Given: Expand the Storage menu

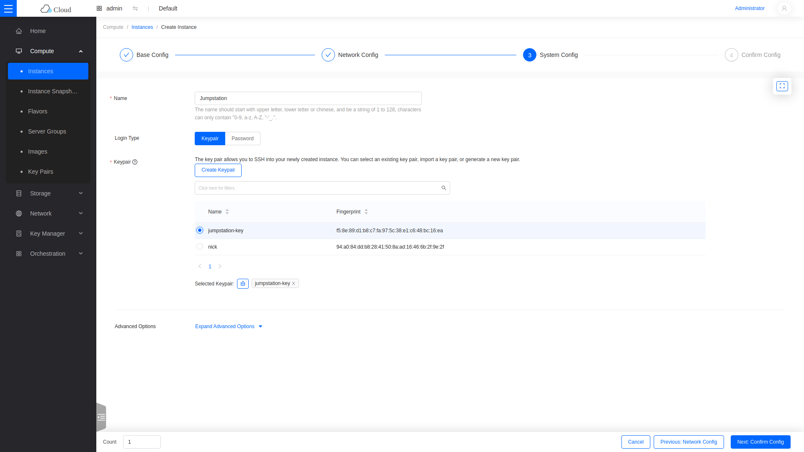Looking at the screenshot, I should coord(48,193).
